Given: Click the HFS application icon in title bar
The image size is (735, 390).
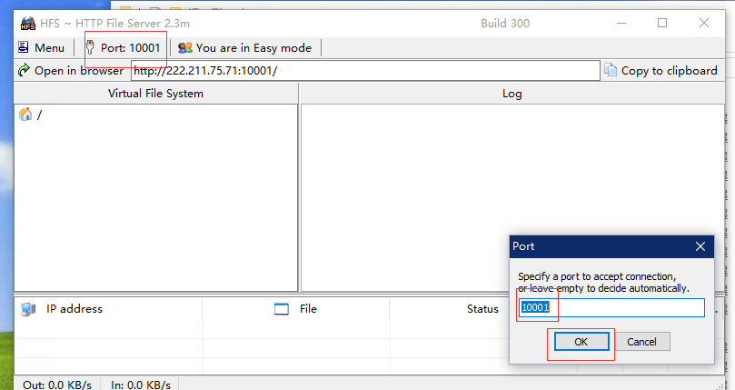Looking at the screenshot, I should (x=26, y=24).
